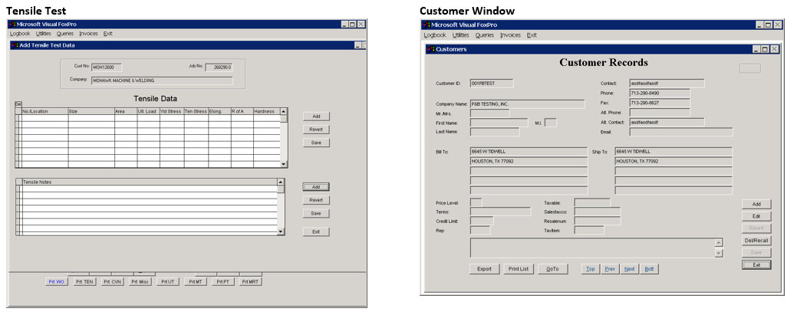The height and width of the screenshot is (315, 794).
Task: Click the Prt CVN button
Action: [112, 282]
